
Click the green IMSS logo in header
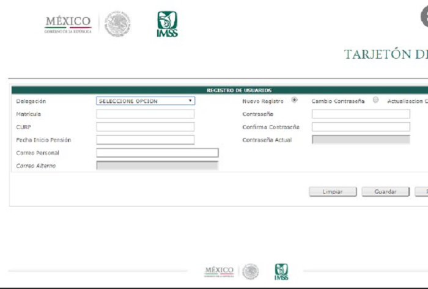167,24
